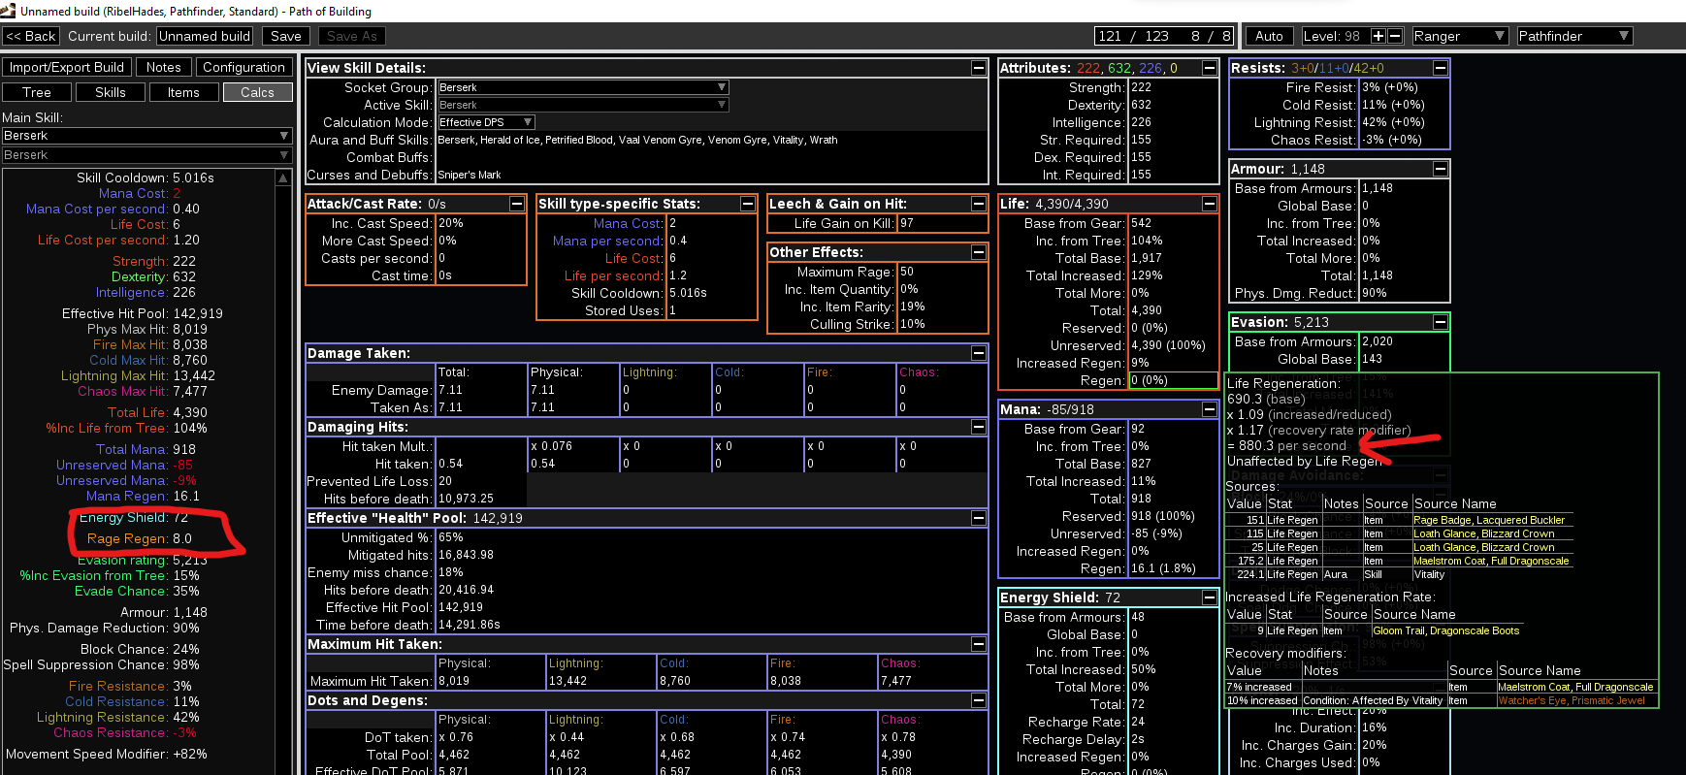Click the Skill Cooldown 5.016s sidebar stat
The image size is (1686, 775).
tap(146, 178)
